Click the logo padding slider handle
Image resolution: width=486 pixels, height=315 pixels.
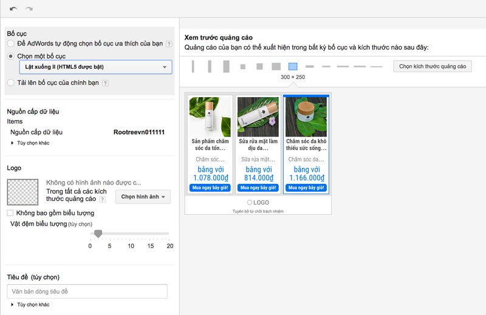98,234
